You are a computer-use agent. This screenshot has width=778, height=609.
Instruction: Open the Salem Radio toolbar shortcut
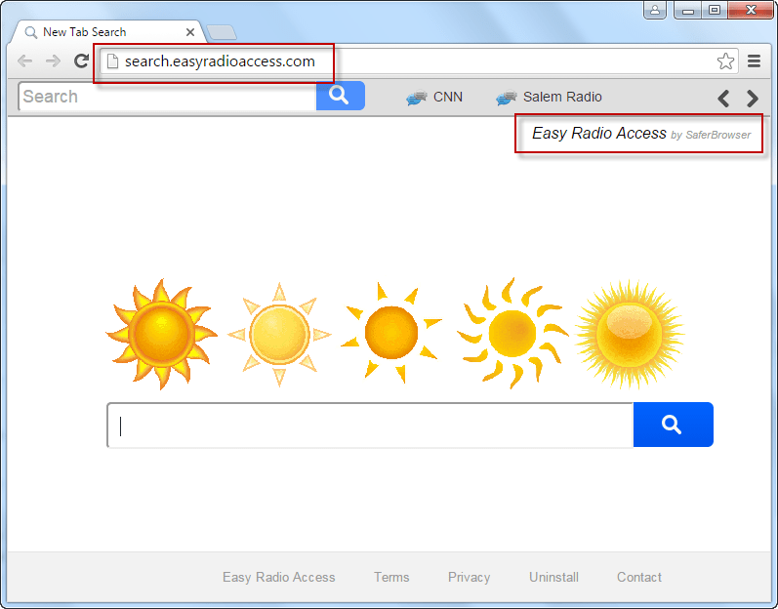pyautogui.click(x=549, y=97)
